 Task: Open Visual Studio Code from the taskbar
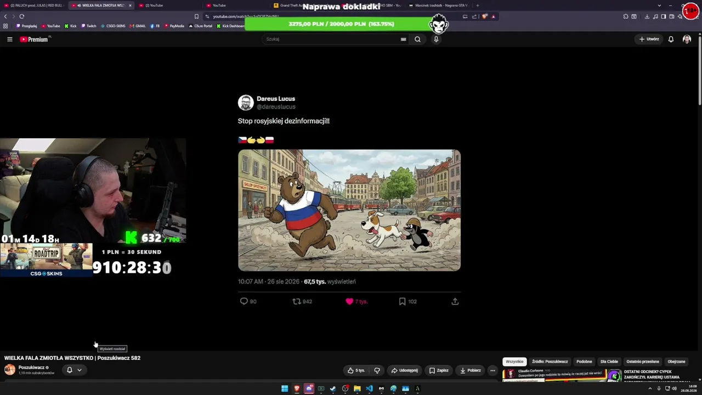(369, 388)
